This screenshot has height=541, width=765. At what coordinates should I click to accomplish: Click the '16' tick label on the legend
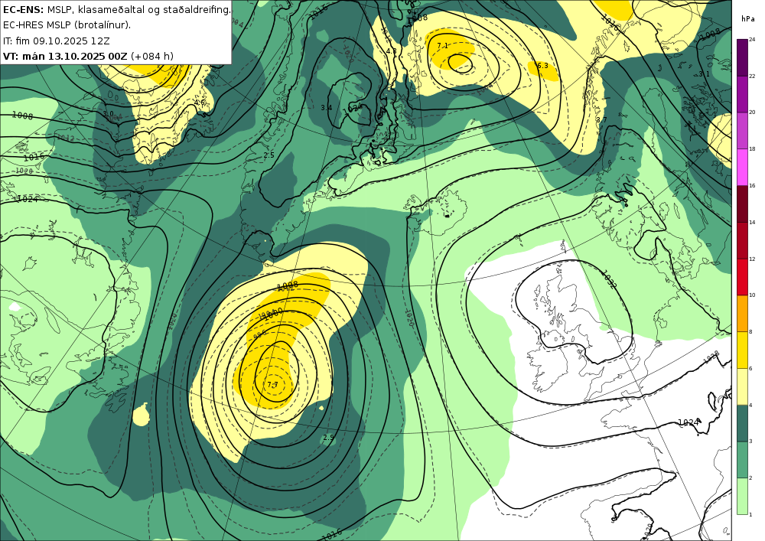(x=752, y=185)
